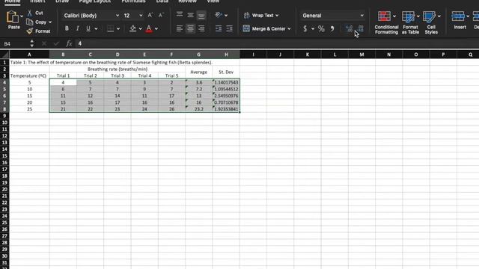Select column K header
Image resolution: width=479 pixels, height=269 pixels.
(x=308, y=55)
